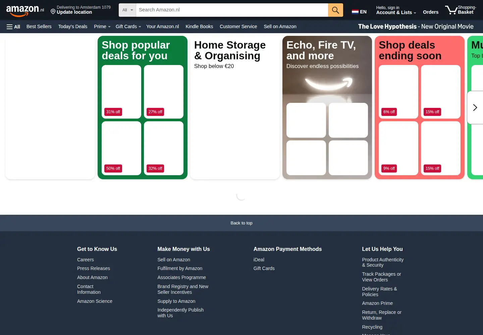Open About Amazon footer link
Viewport: 483px width, 335px height.
(92, 277)
